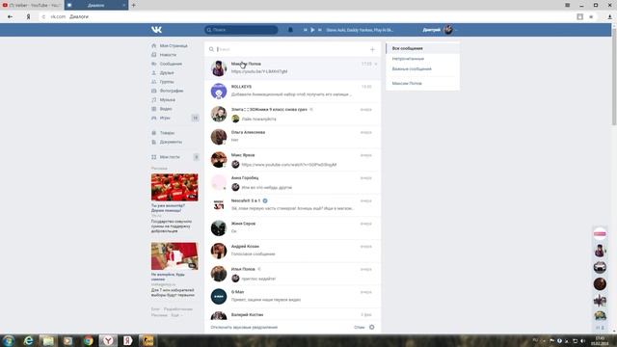Screen dimensions: 617x347
Task: Open the Ольга Алексеева conversation
Action: point(292,137)
